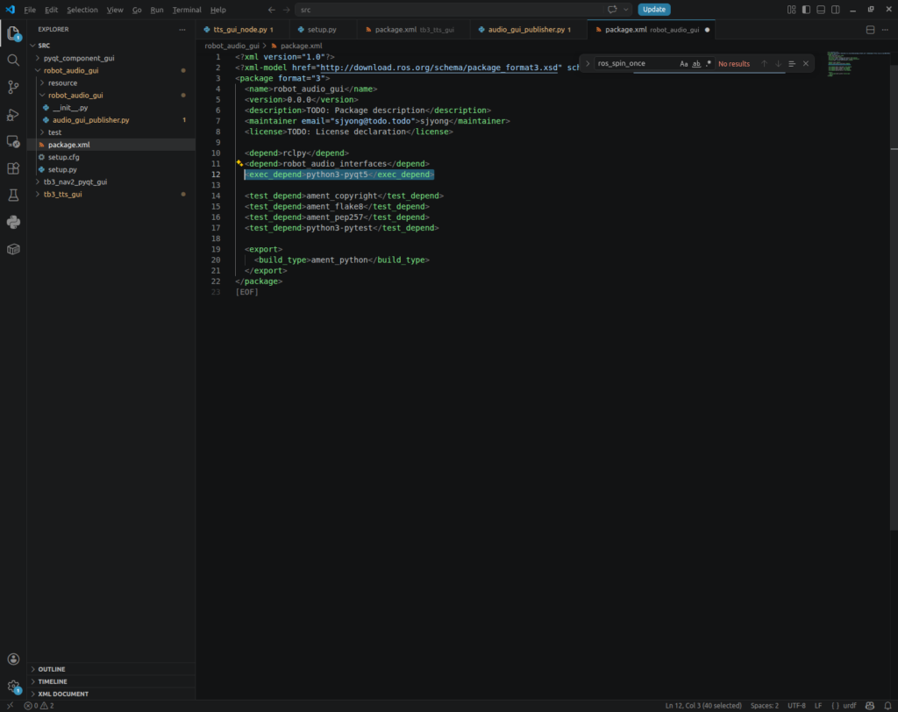Open the Terminal menu
The height and width of the screenshot is (712, 898).
click(x=187, y=10)
